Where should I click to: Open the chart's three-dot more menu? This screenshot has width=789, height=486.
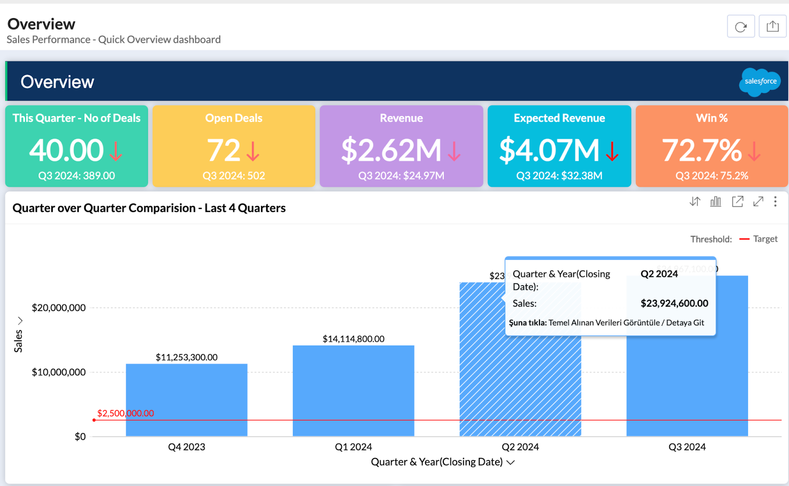pyautogui.click(x=775, y=202)
